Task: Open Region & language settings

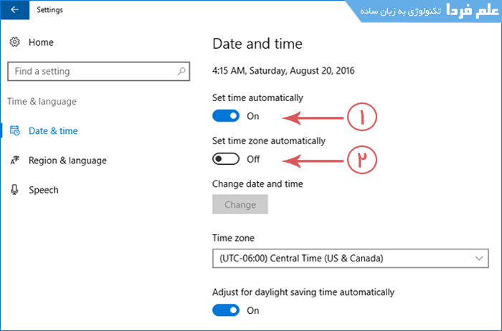Action: tap(67, 160)
